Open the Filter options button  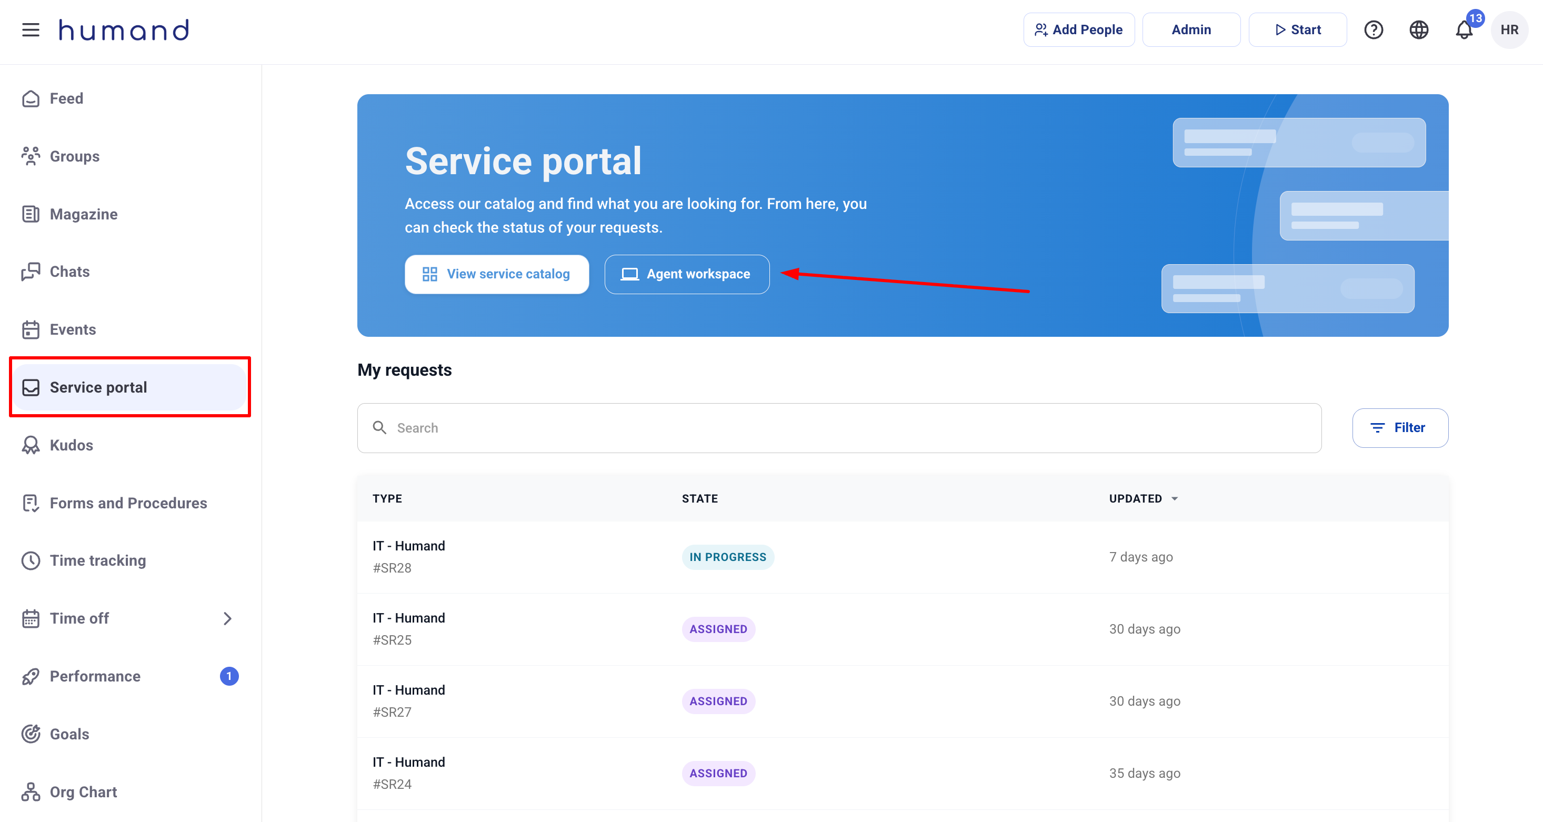pyautogui.click(x=1400, y=428)
